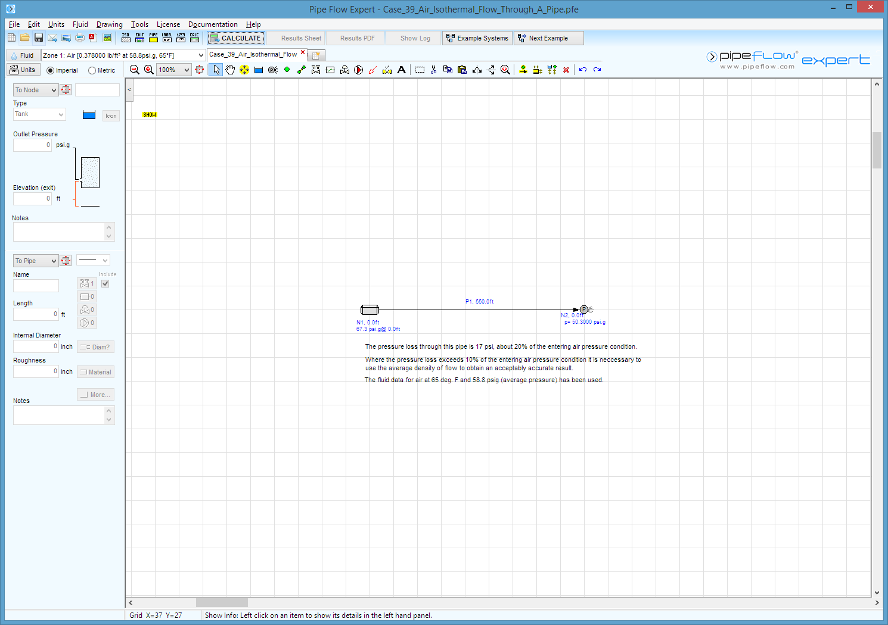The width and height of the screenshot is (888, 625).
Task: Choose the dashed selection rectangle tool
Action: 420,70
